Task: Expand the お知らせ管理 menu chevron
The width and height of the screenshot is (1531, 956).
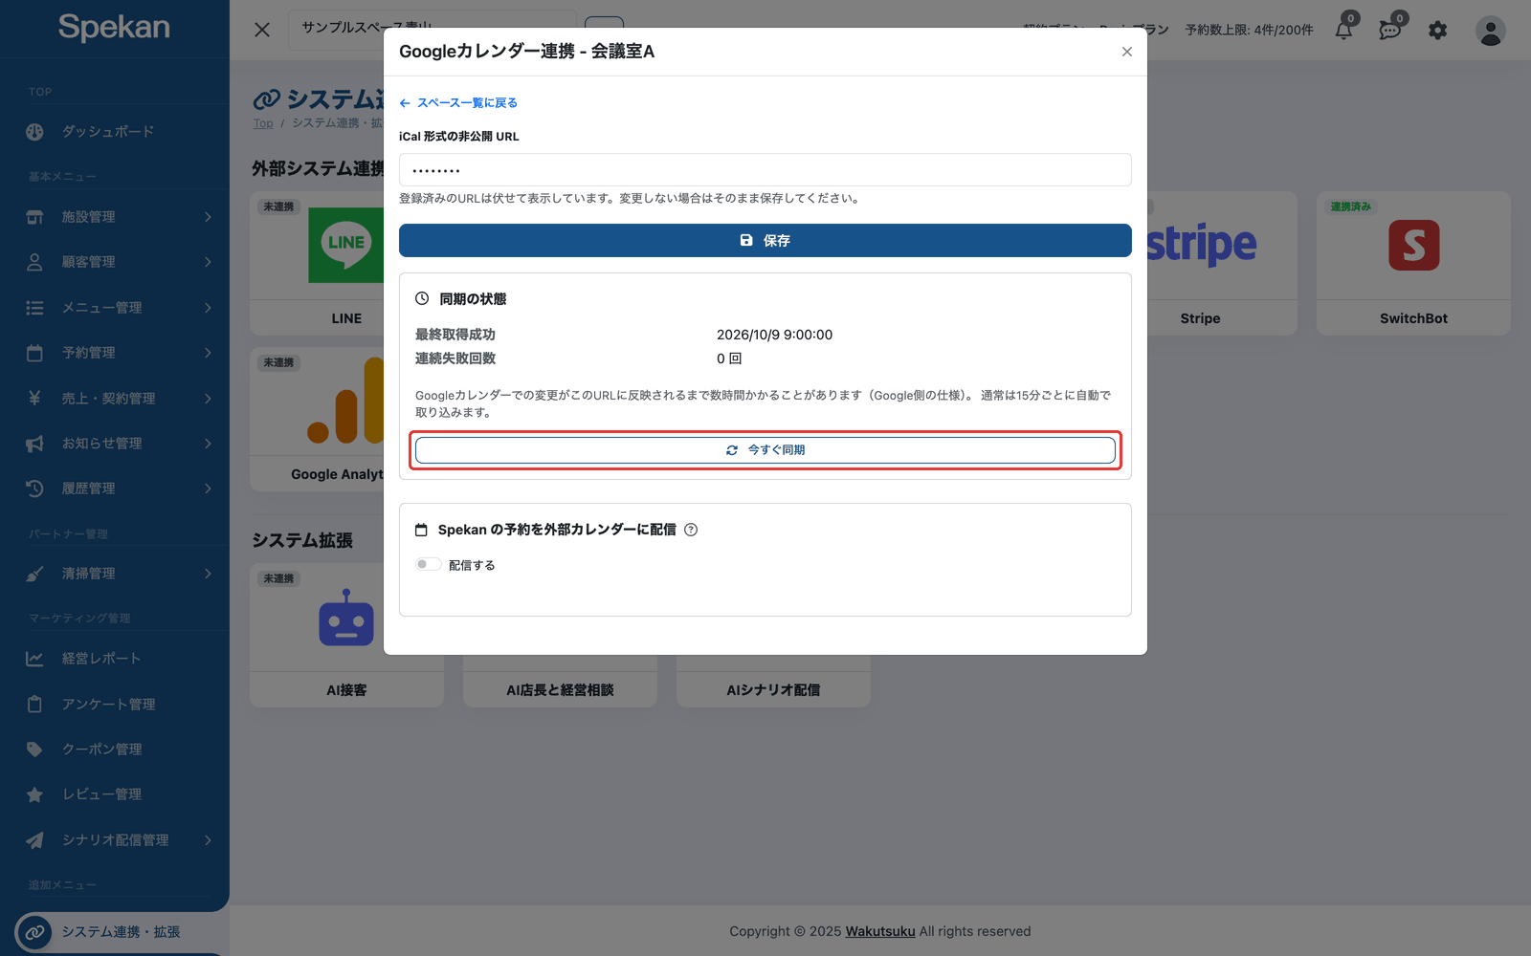Action: click(208, 444)
